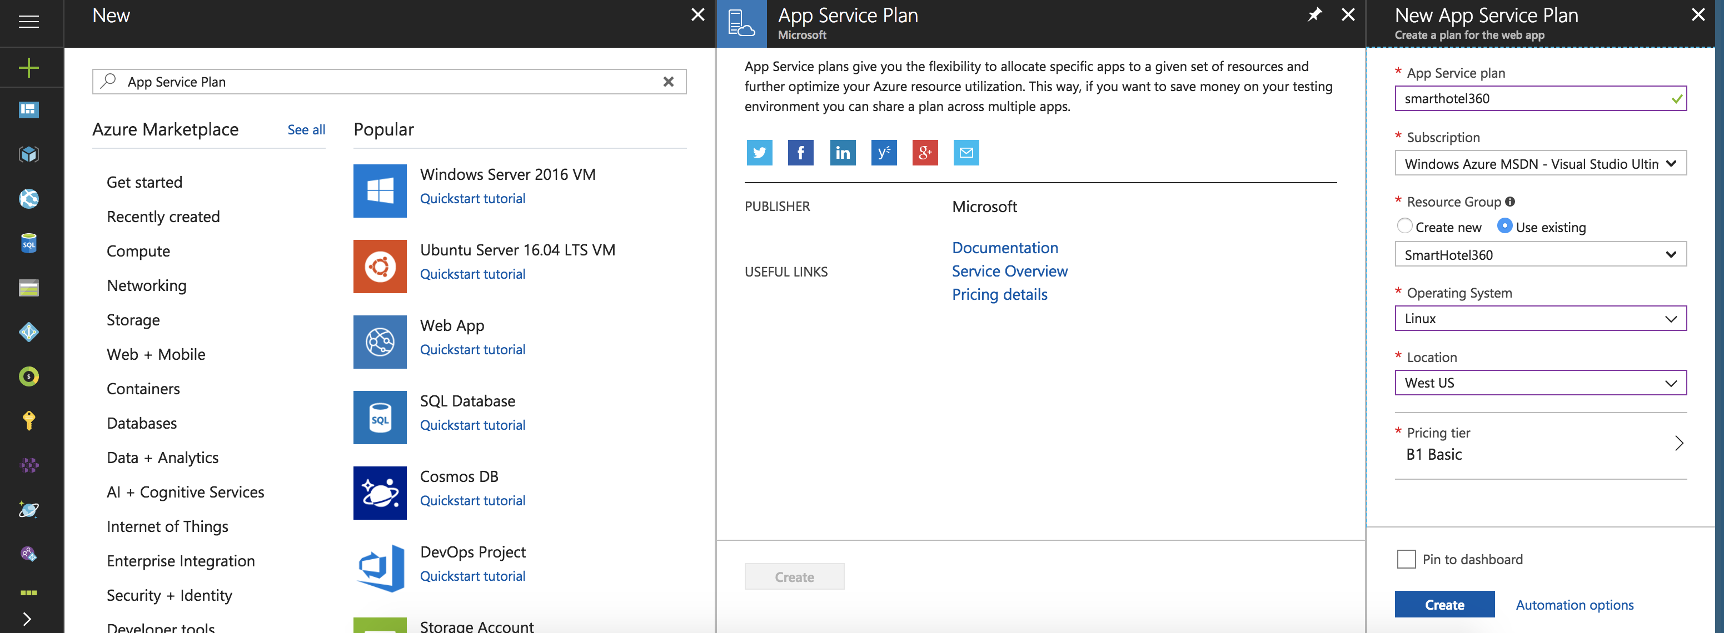
Task: Share via email envelope icon
Action: (966, 152)
